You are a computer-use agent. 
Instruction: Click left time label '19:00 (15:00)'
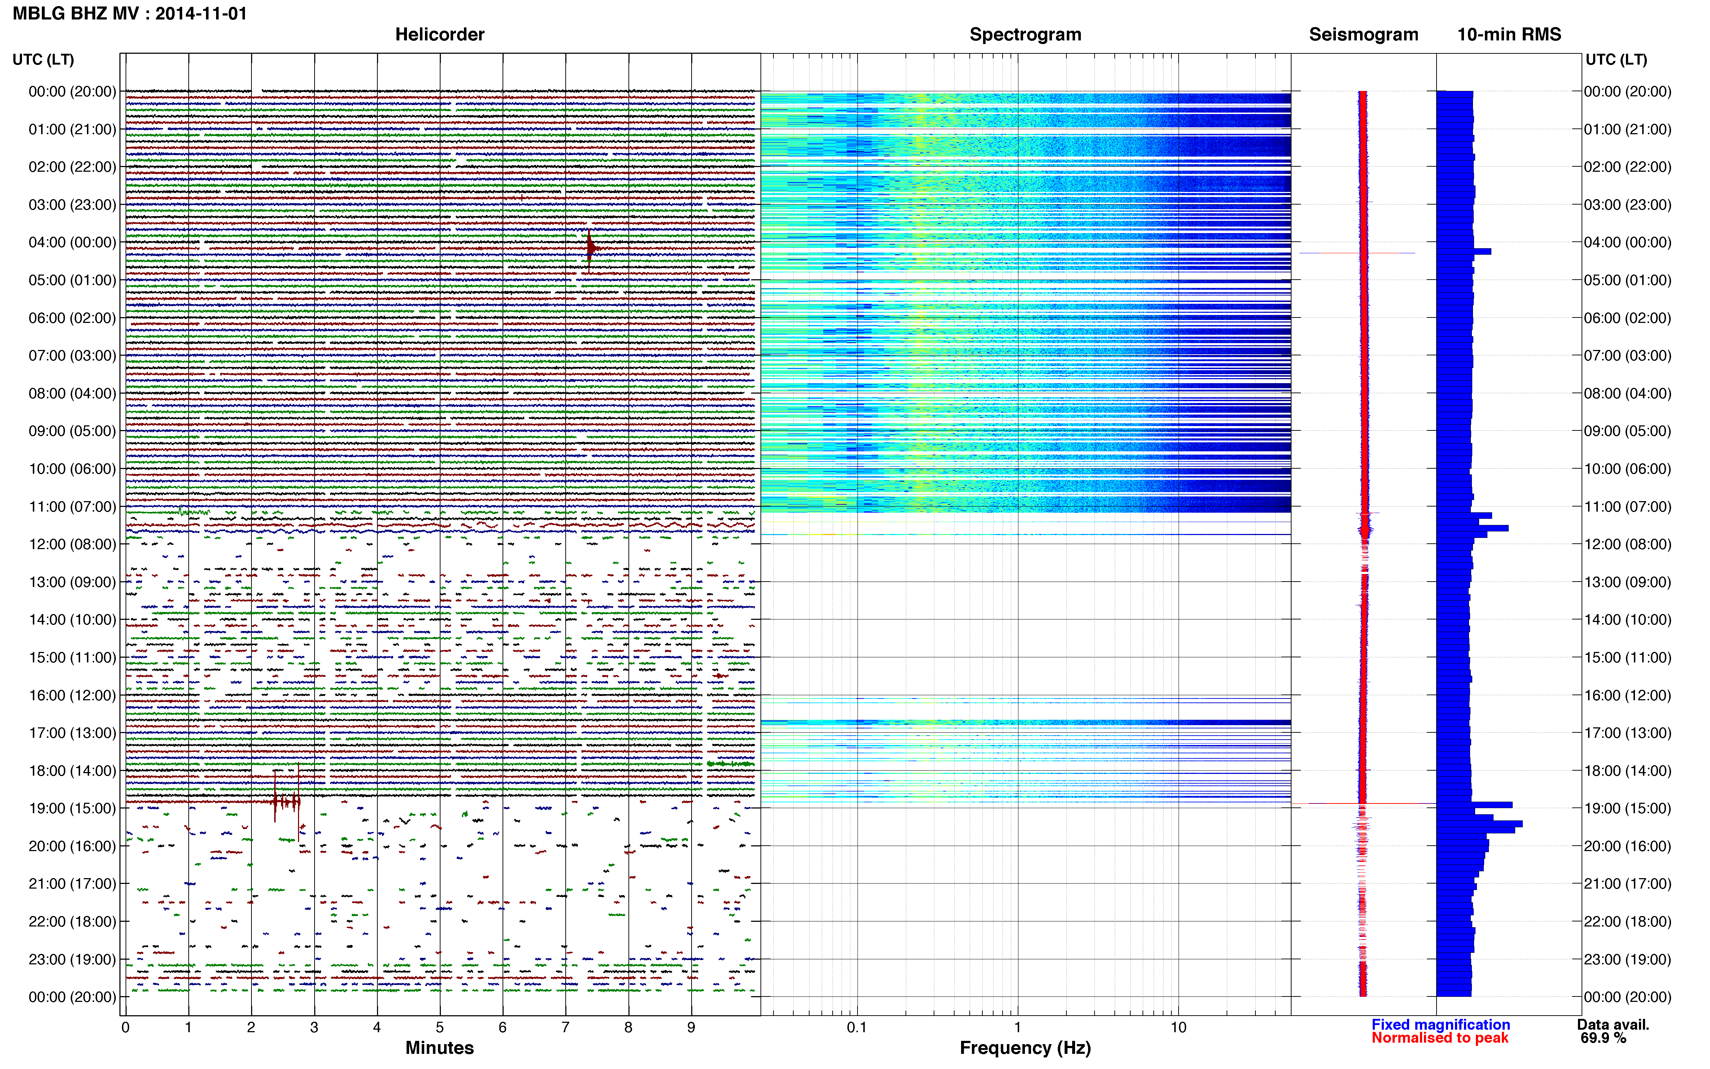click(72, 808)
